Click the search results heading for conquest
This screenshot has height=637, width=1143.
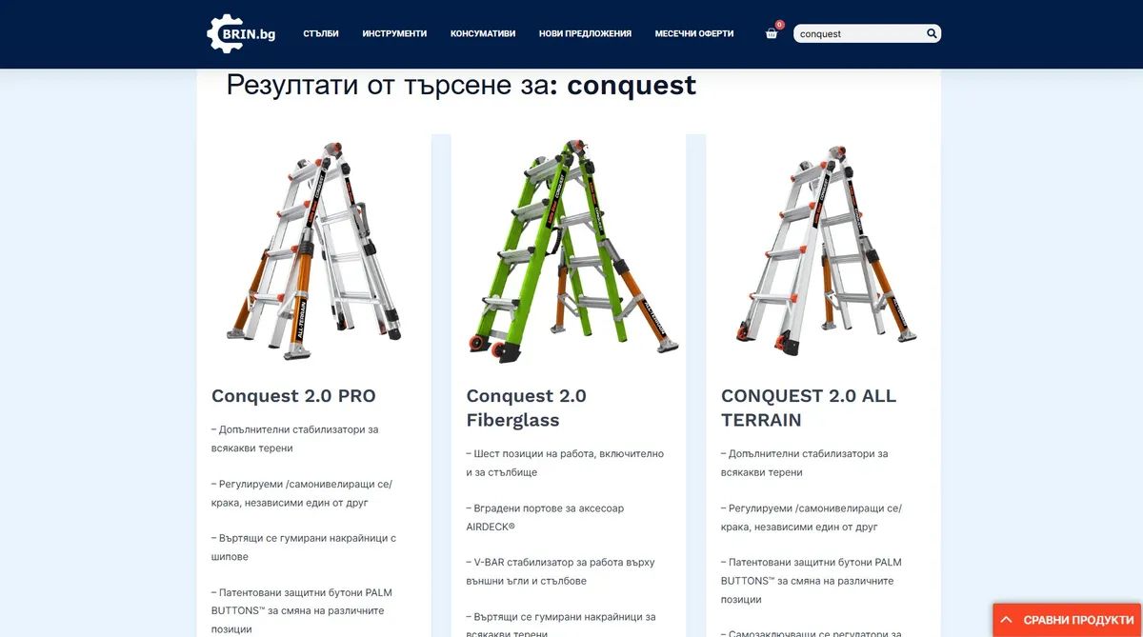click(461, 86)
